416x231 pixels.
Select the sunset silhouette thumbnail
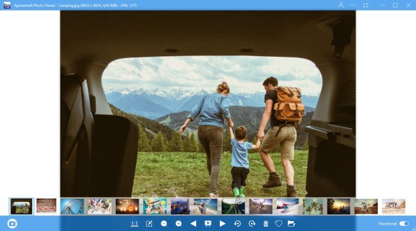point(339,206)
